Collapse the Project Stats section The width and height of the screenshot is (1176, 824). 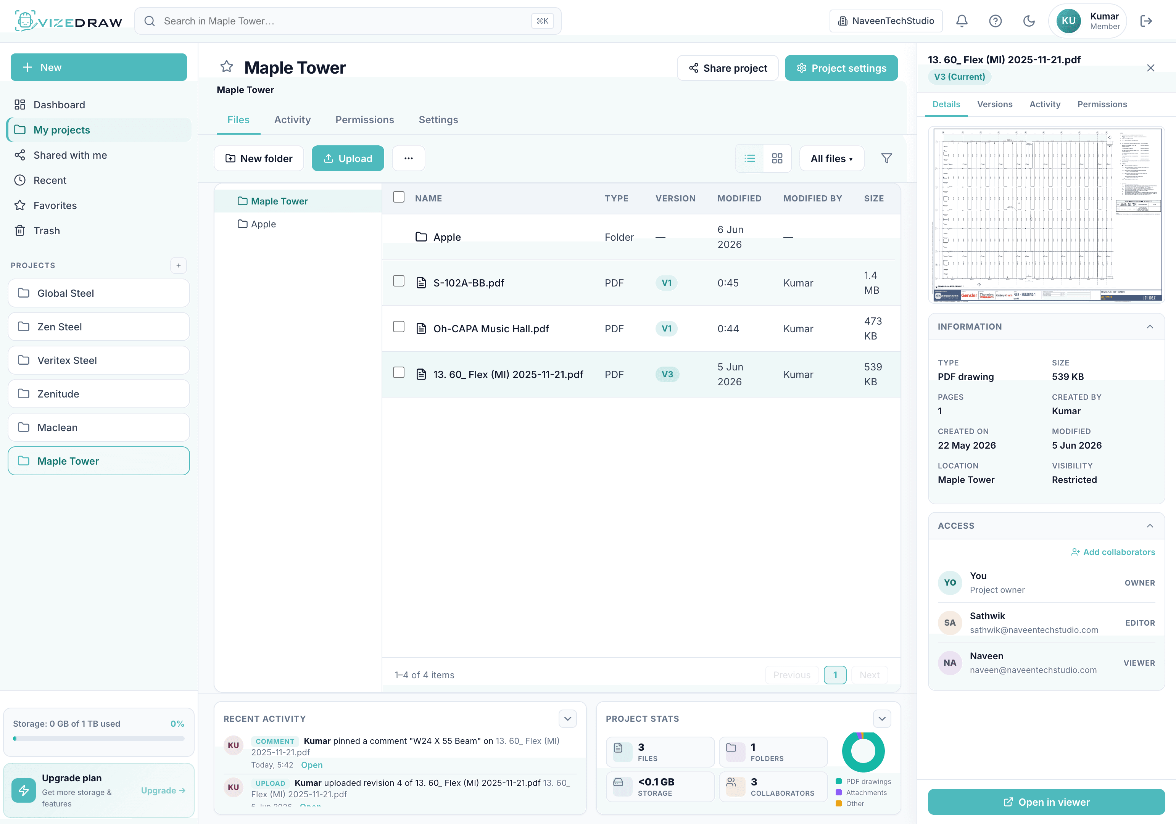[x=882, y=718]
